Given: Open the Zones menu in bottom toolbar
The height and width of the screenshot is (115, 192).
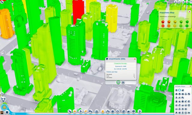Looking at the screenshot, I should pos(75,111).
